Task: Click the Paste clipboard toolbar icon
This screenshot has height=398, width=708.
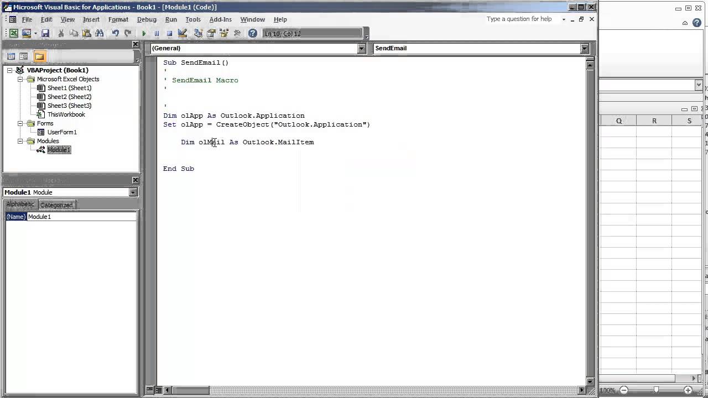Action: 87,34
